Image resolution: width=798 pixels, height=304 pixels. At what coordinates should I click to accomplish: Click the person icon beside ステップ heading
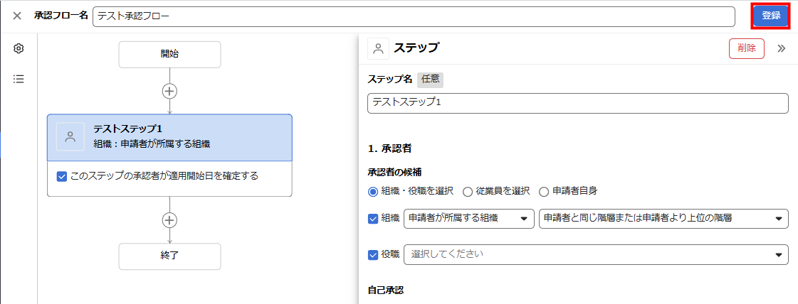tap(379, 48)
